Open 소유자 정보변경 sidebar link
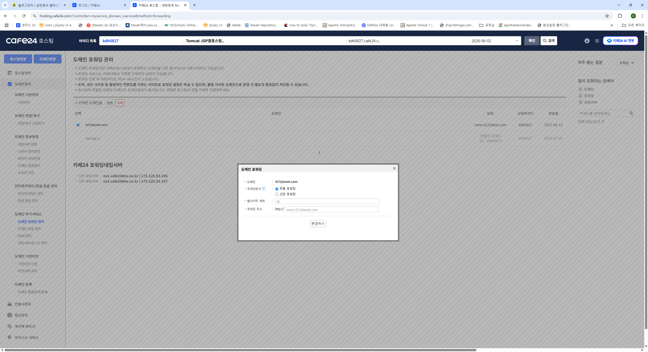 point(29,151)
